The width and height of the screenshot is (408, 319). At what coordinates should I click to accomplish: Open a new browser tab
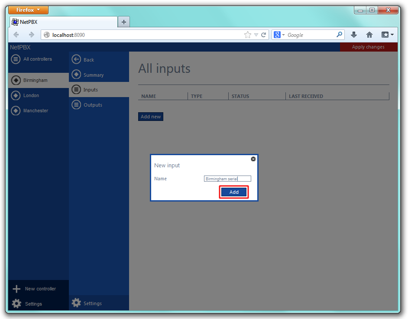[x=123, y=22]
